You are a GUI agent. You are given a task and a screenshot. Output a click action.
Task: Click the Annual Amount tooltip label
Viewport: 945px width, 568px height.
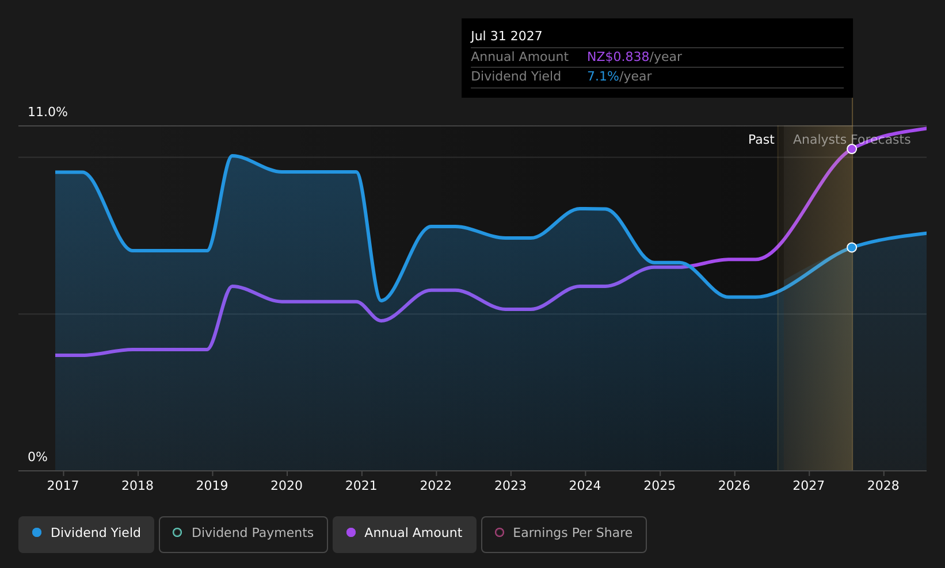520,57
